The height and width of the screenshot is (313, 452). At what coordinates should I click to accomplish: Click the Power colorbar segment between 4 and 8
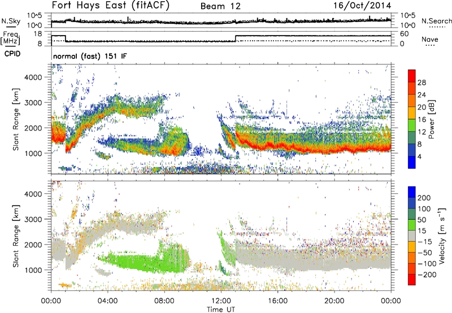pyautogui.click(x=412, y=150)
